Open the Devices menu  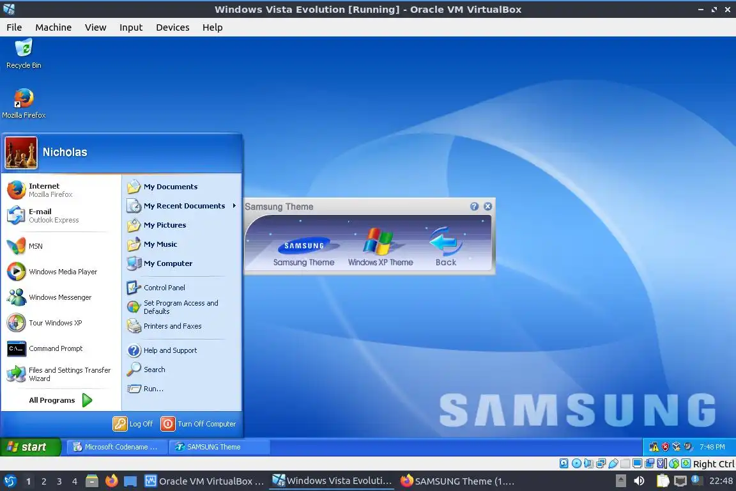[172, 27]
